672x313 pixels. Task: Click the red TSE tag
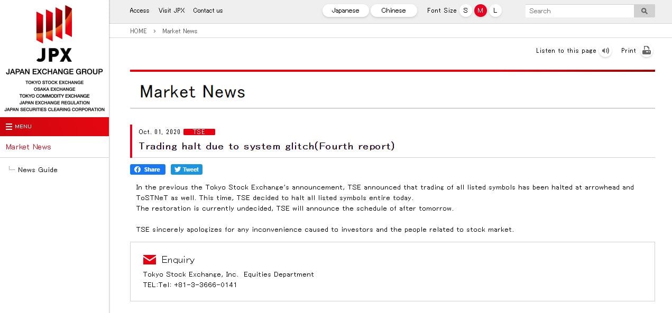(199, 132)
